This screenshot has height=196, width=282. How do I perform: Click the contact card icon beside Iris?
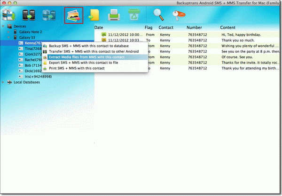click(21, 77)
